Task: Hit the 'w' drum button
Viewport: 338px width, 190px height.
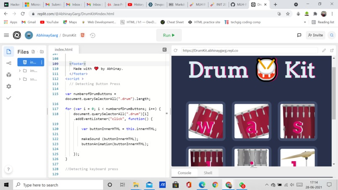Action: click(205, 121)
